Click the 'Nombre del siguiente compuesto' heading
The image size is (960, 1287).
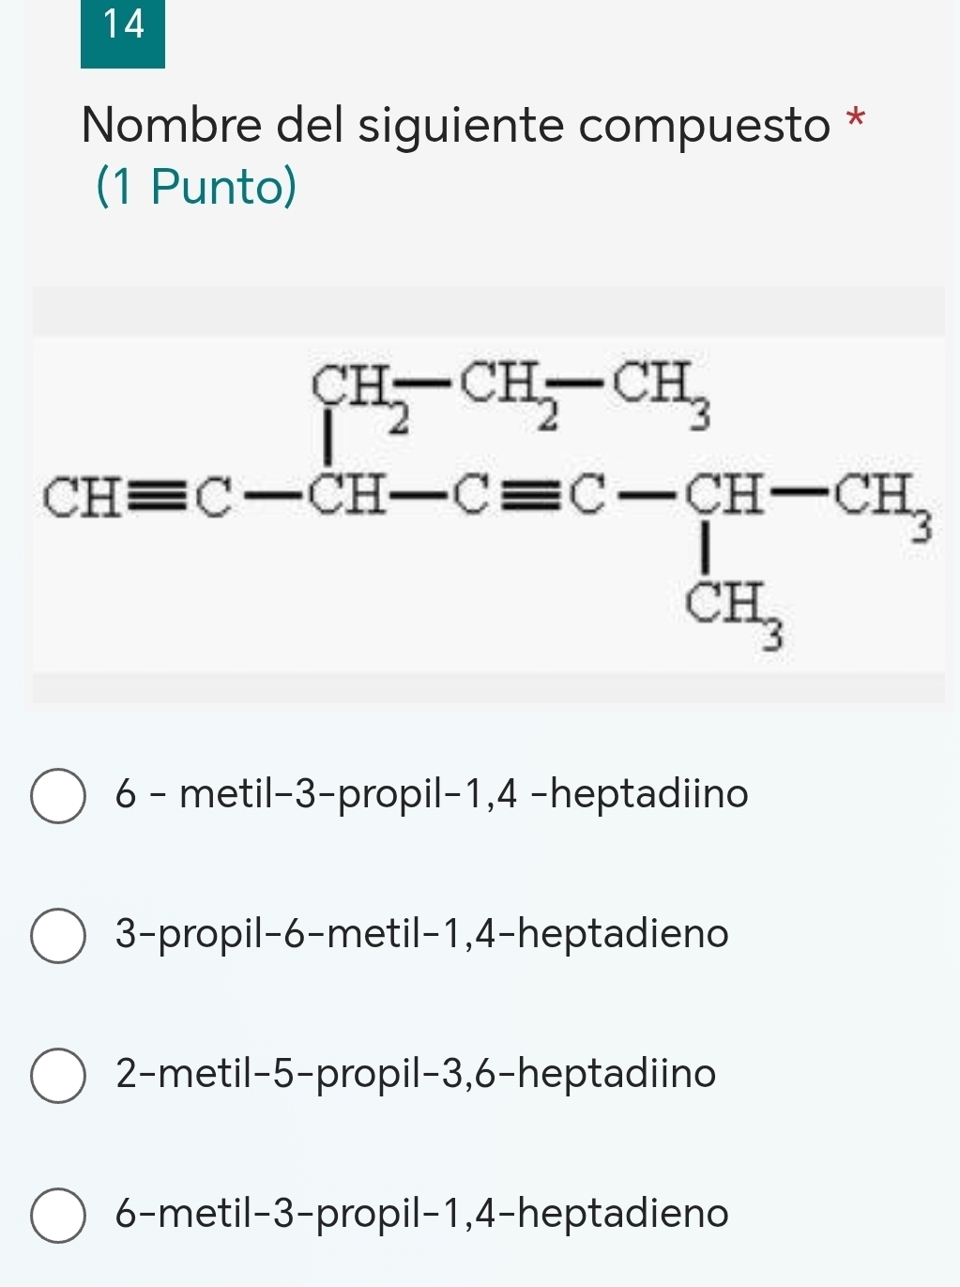coord(456,126)
